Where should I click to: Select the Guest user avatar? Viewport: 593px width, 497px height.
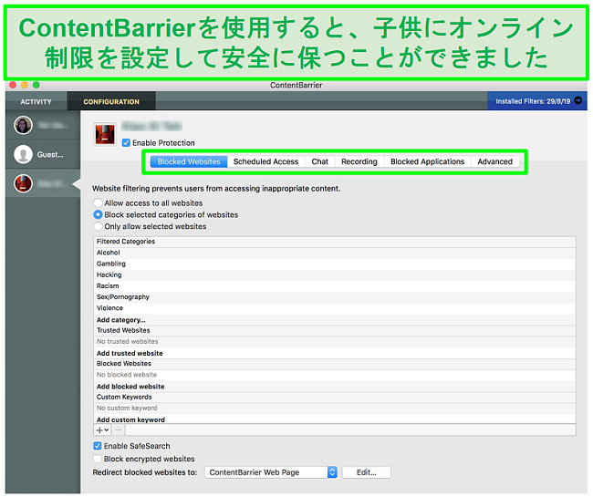[23, 154]
